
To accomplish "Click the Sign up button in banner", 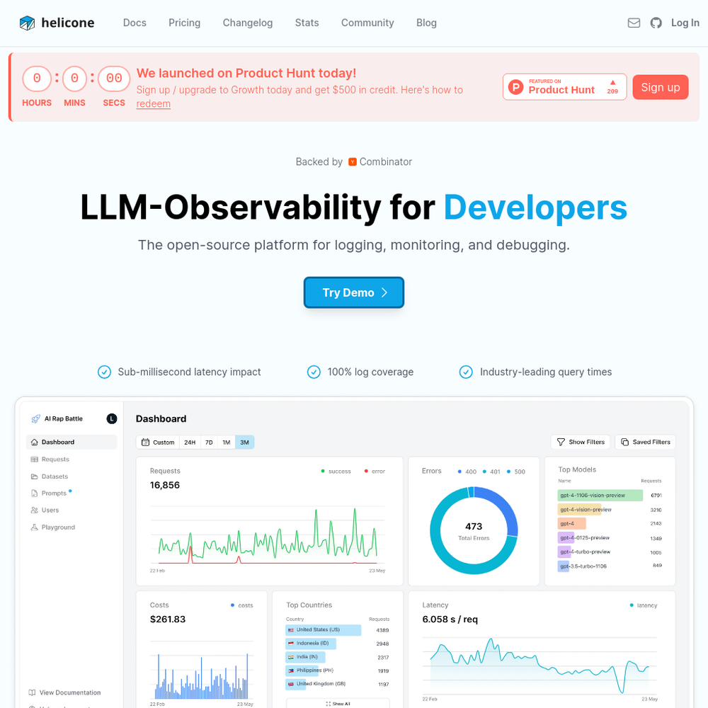I will [660, 87].
